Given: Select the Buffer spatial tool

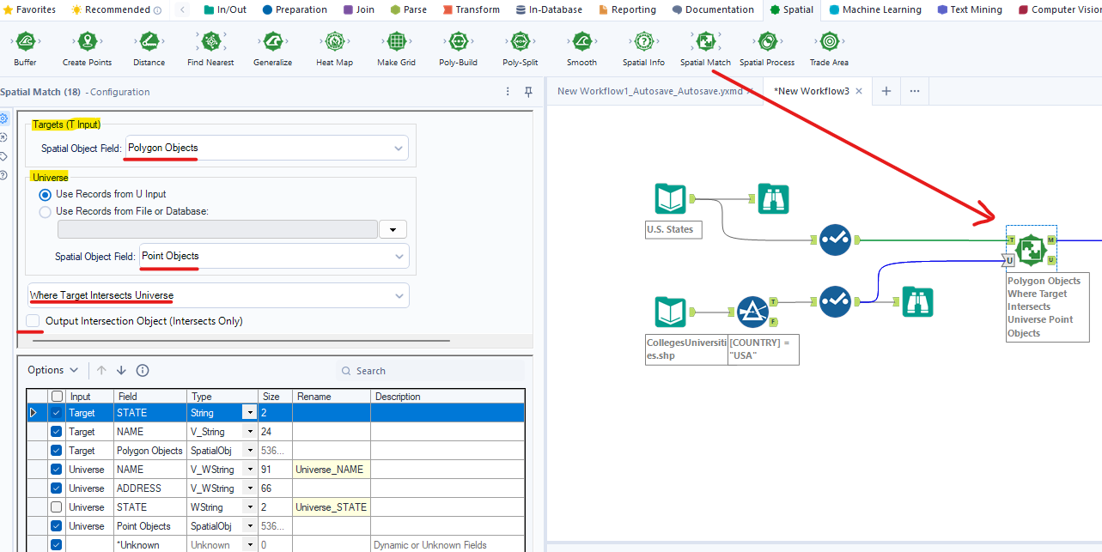Looking at the screenshot, I should (25, 42).
